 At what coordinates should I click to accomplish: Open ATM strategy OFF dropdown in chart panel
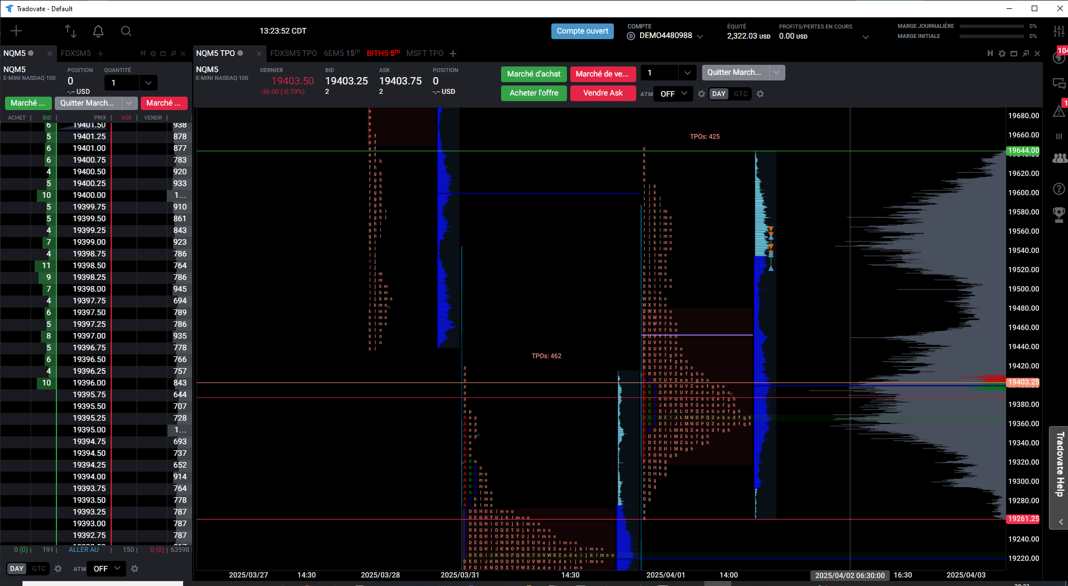673,94
